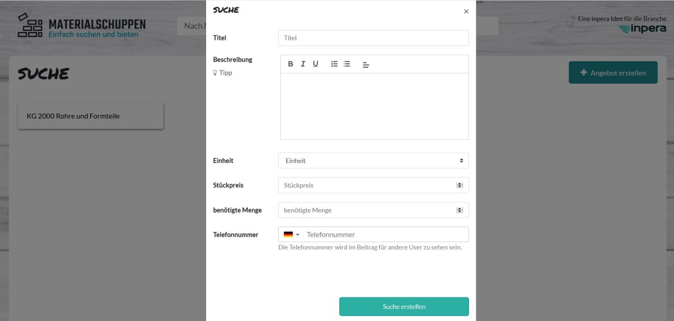Click the Stückpreis number spinner

point(459,185)
